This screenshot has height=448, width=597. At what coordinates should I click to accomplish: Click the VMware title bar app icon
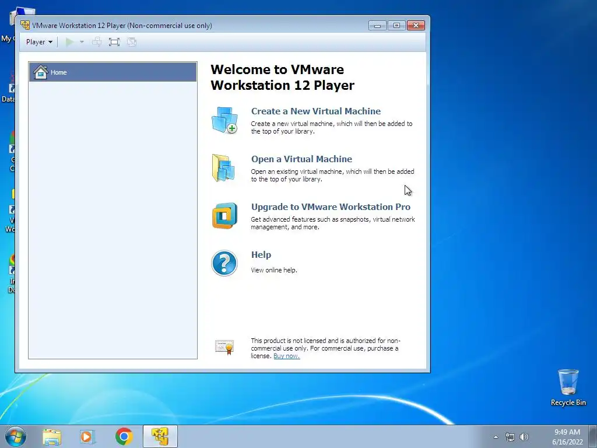click(25, 26)
